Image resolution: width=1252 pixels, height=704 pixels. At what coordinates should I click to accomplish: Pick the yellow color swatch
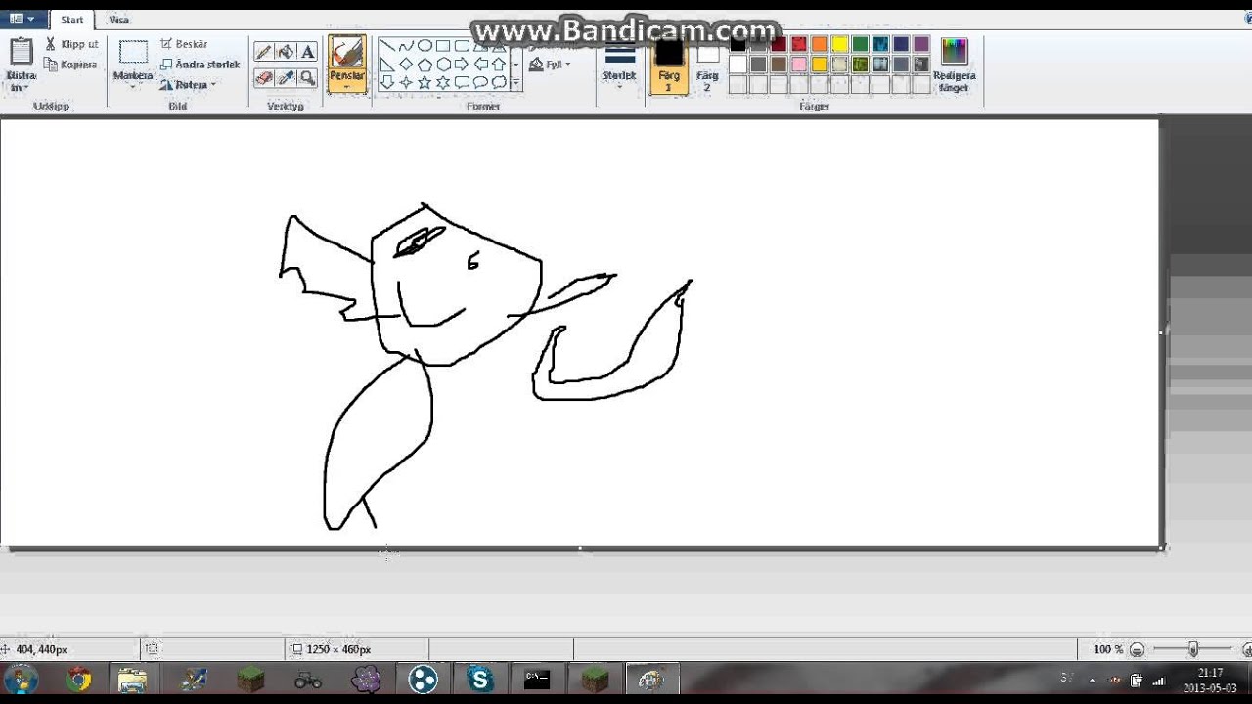click(x=840, y=44)
